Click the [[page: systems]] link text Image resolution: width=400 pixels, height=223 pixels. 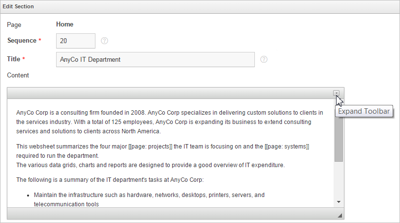point(287,147)
